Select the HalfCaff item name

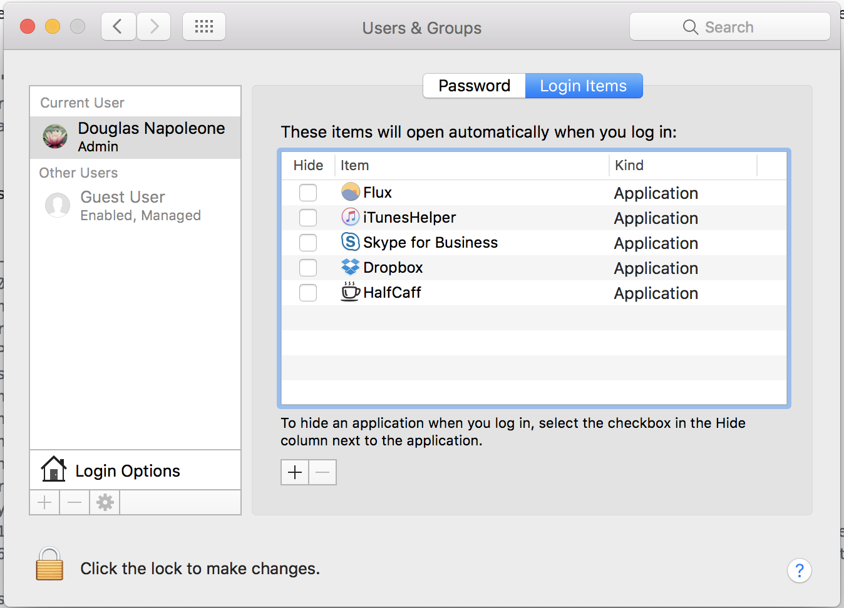click(x=392, y=293)
